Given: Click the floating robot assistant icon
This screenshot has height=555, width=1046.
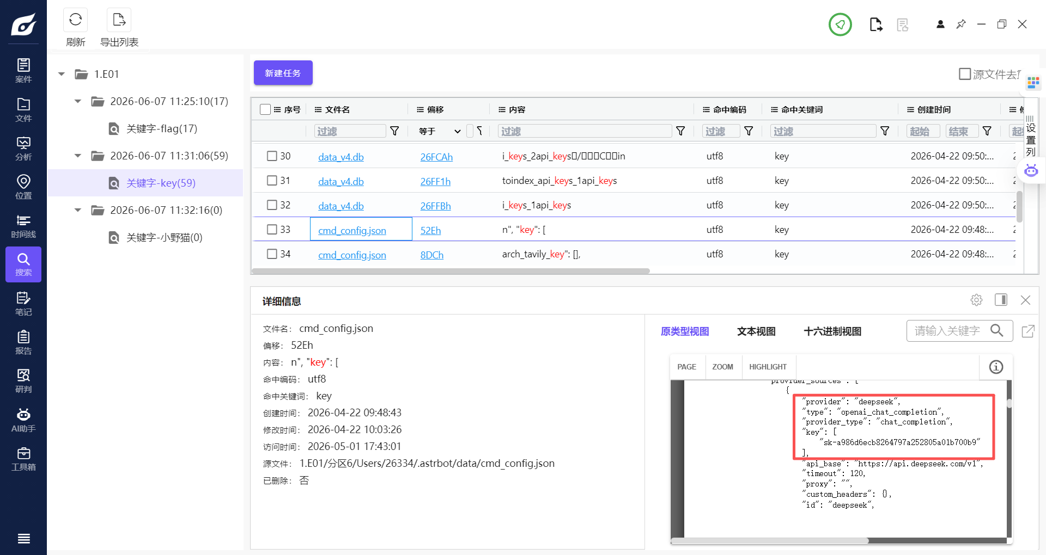Looking at the screenshot, I should coord(1031,171).
